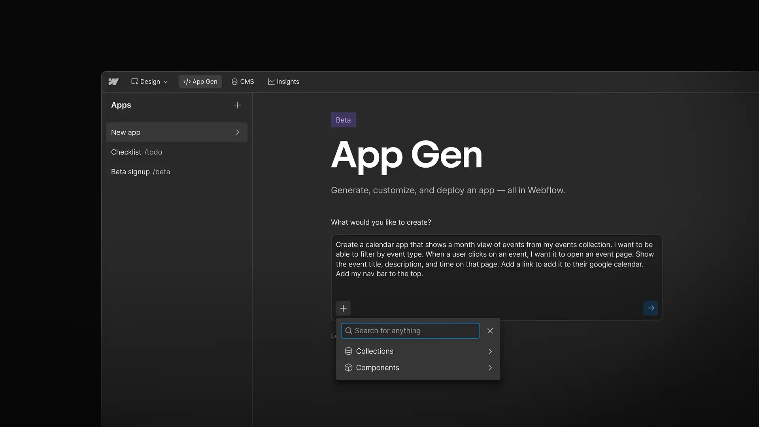
Task: Click the blue arrow submit icon
Action: [650, 308]
